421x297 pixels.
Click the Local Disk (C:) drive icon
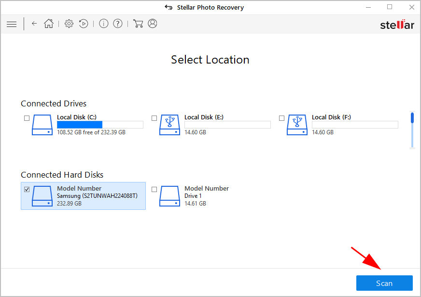tap(42, 125)
